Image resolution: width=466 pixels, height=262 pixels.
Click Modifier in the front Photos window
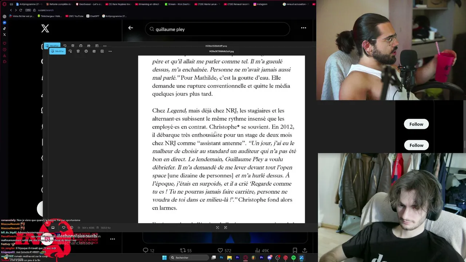pos(57,51)
